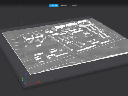Image resolution: width=128 pixels, height=96 pixels.
Task: Switch to the Prepare tab
Action: point(54,6)
